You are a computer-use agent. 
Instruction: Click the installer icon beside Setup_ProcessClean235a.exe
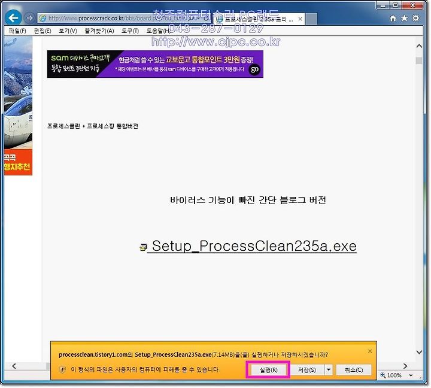(x=143, y=247)
